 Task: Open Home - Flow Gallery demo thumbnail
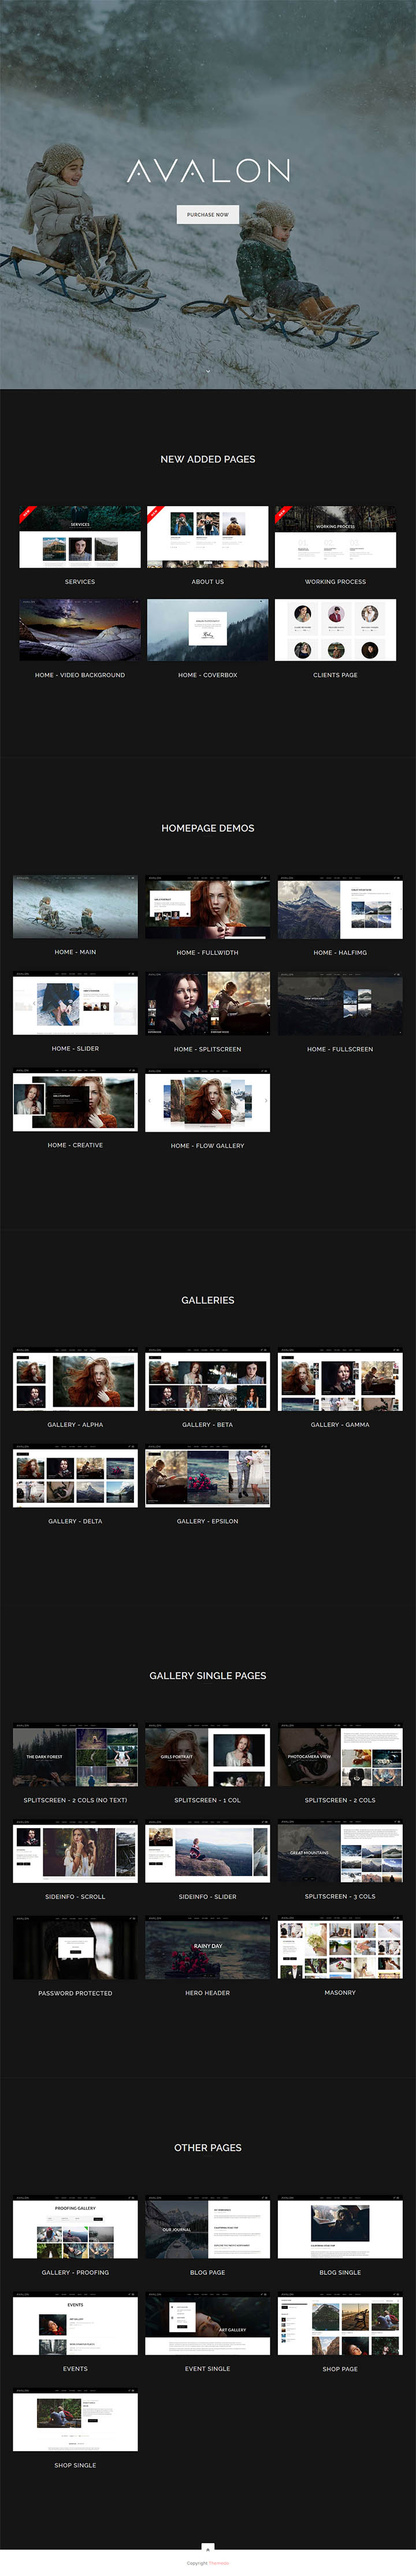pos(208,1100)
